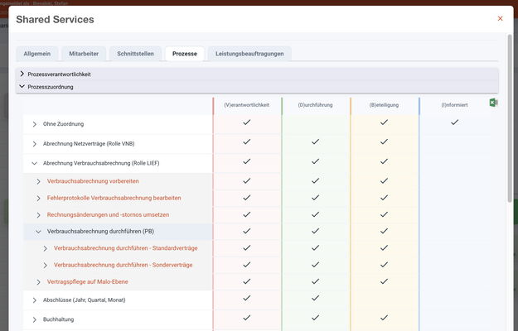Expand Standardverträge sub-row chevron
518x331 pixels.
tap(46, 248)
